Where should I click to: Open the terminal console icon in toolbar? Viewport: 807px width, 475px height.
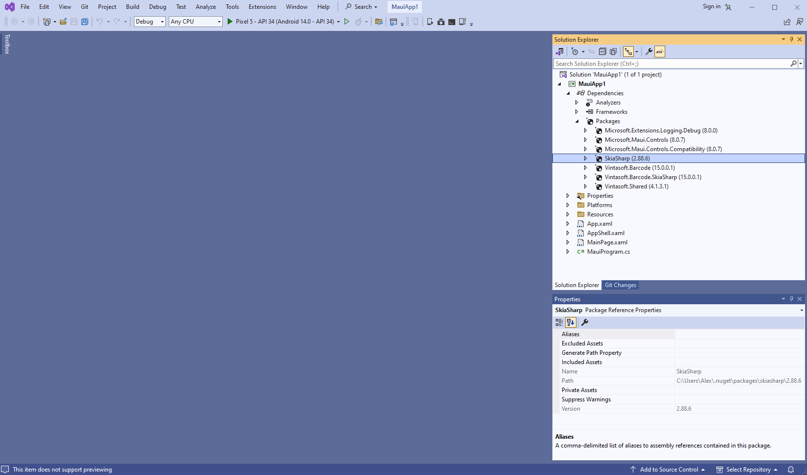coord(452,22)
